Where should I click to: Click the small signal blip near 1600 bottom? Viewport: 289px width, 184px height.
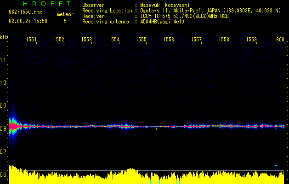tap(276, 165)
